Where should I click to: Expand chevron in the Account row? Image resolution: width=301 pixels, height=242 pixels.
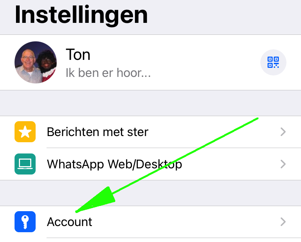[283, 222]
